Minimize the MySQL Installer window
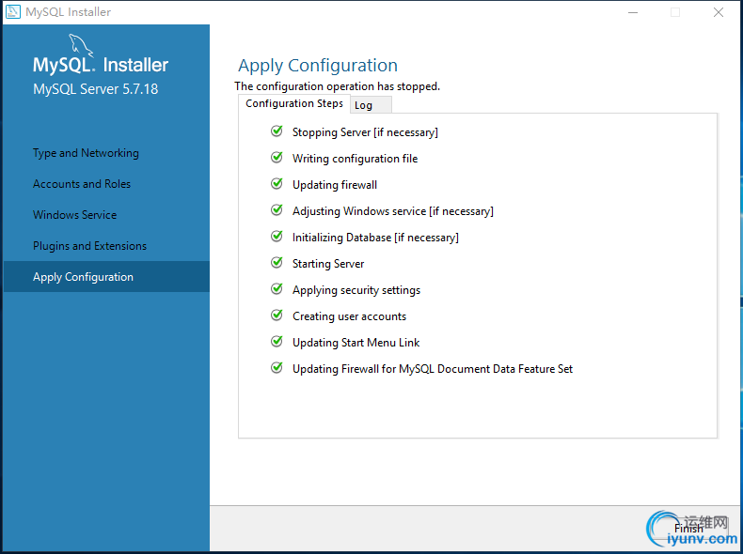This screenshot has width=743, height=554. point(633,12)
